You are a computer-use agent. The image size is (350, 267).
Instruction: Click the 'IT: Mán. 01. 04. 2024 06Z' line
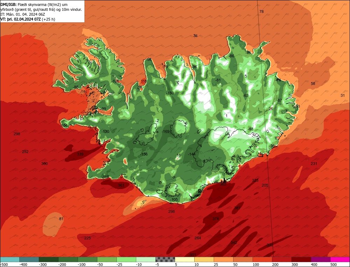click(23, 14)
